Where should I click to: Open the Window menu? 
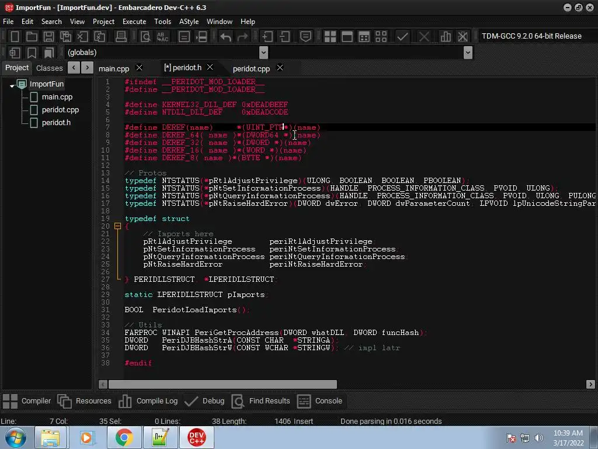pyautogui.click(x=220, y=22)
